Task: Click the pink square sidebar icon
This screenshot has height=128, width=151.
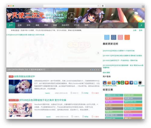Action: coord(120,37)
